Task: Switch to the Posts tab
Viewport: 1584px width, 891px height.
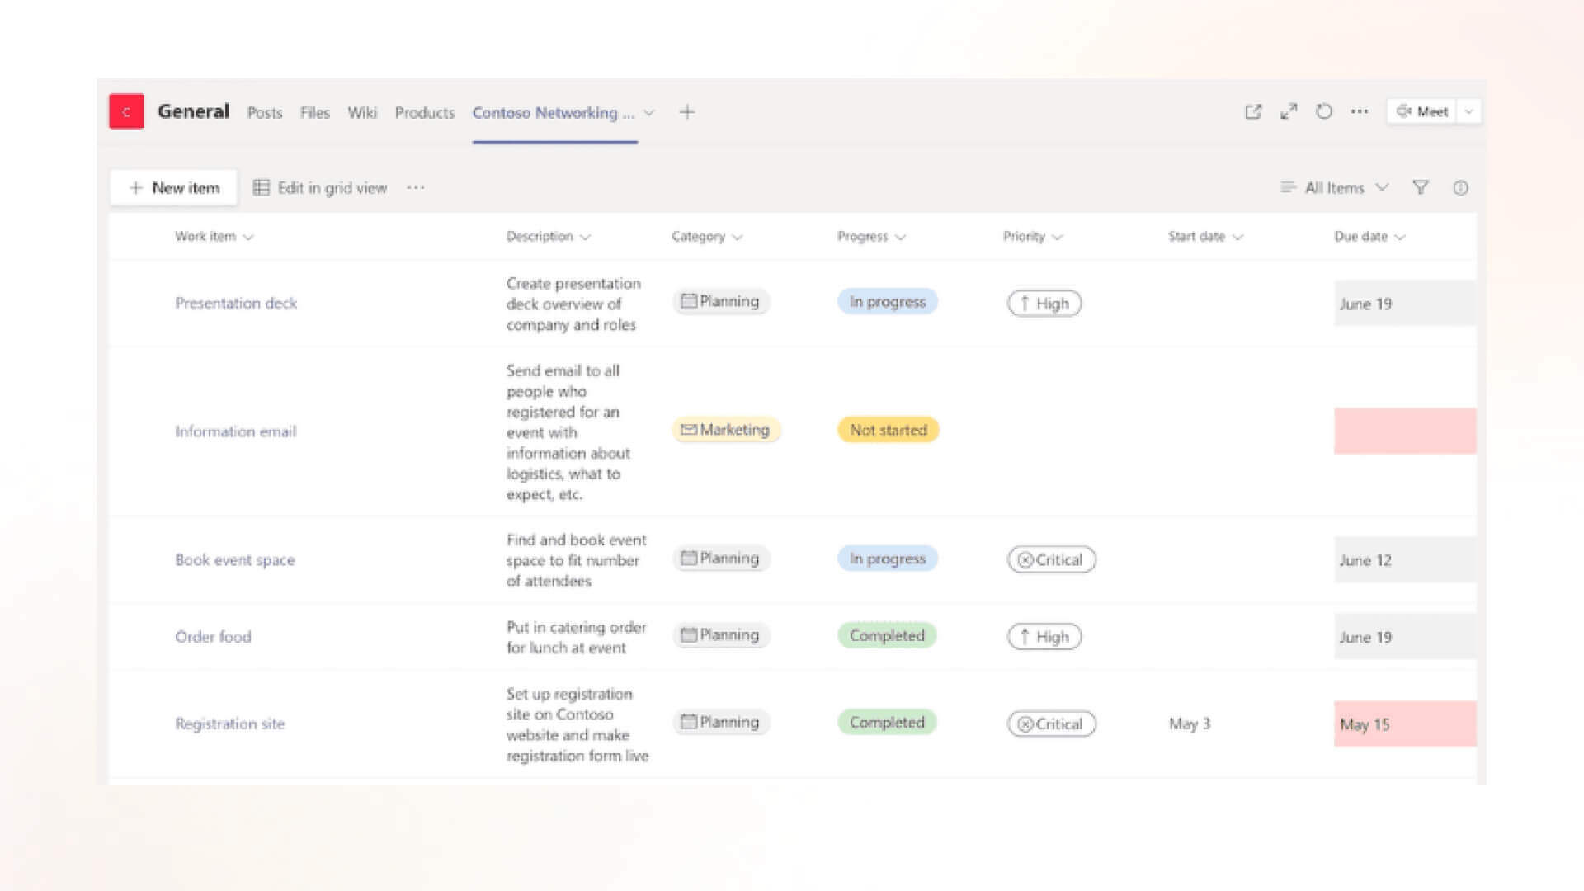Action: [265, 113]
